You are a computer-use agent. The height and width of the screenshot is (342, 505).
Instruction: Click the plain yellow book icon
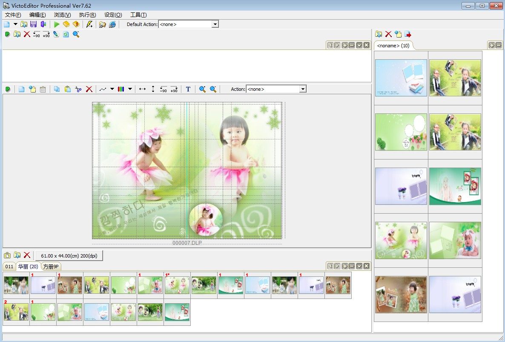point(66,24)
